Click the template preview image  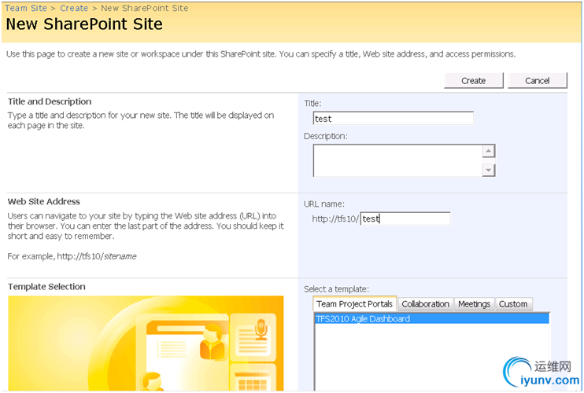pyautogui.click(x=146, y=343)
